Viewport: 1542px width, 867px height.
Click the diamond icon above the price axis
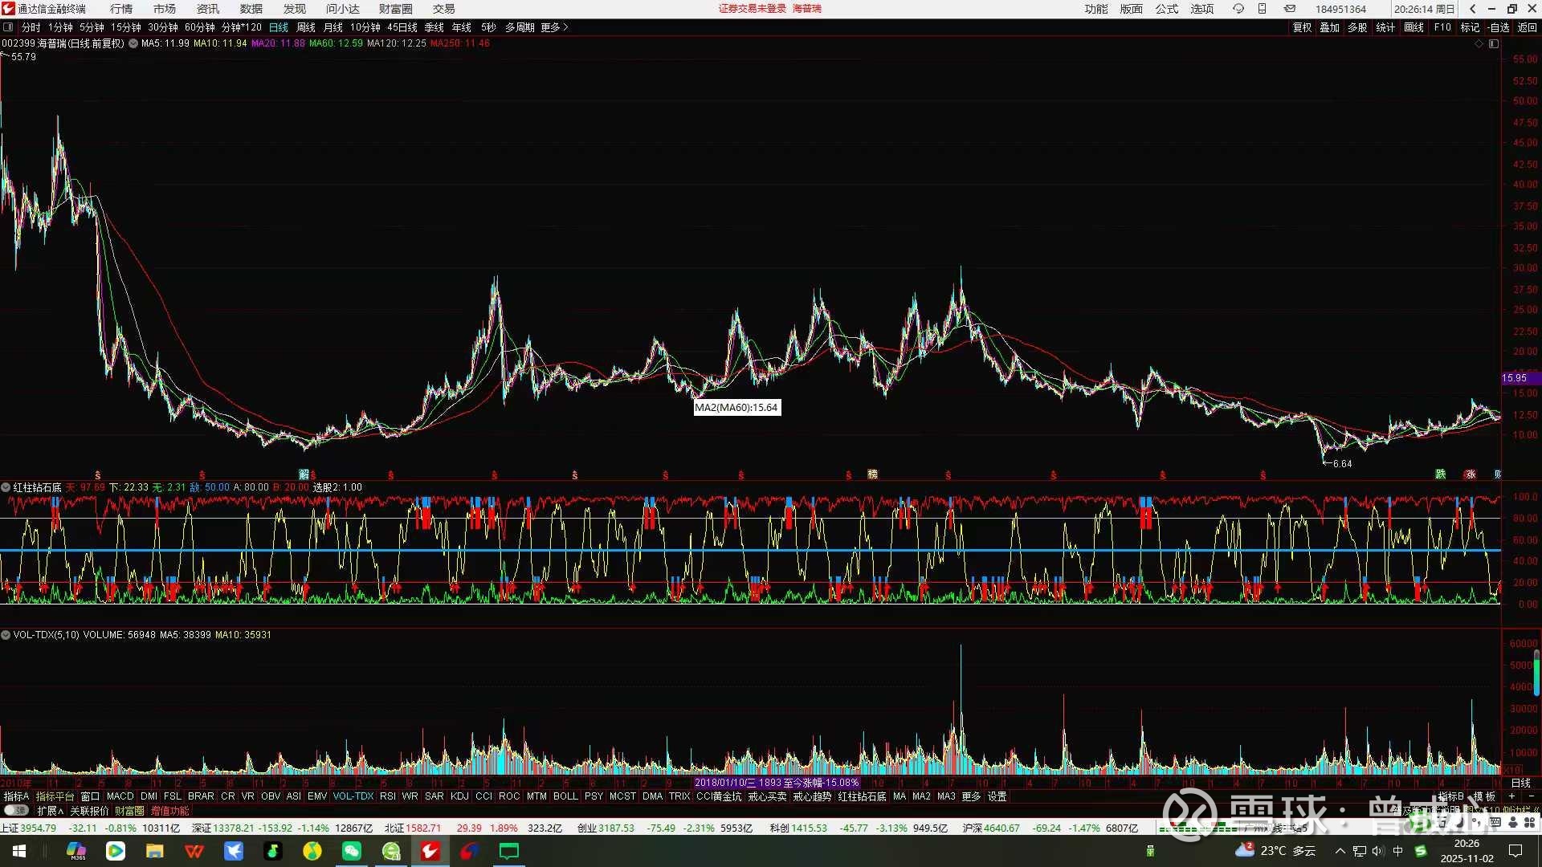pyautogui.click(x=1479, y=43)
